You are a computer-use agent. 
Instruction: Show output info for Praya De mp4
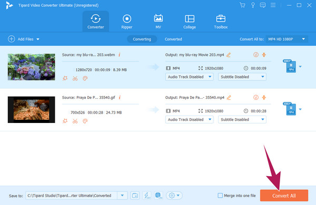(x=256, y=97)
